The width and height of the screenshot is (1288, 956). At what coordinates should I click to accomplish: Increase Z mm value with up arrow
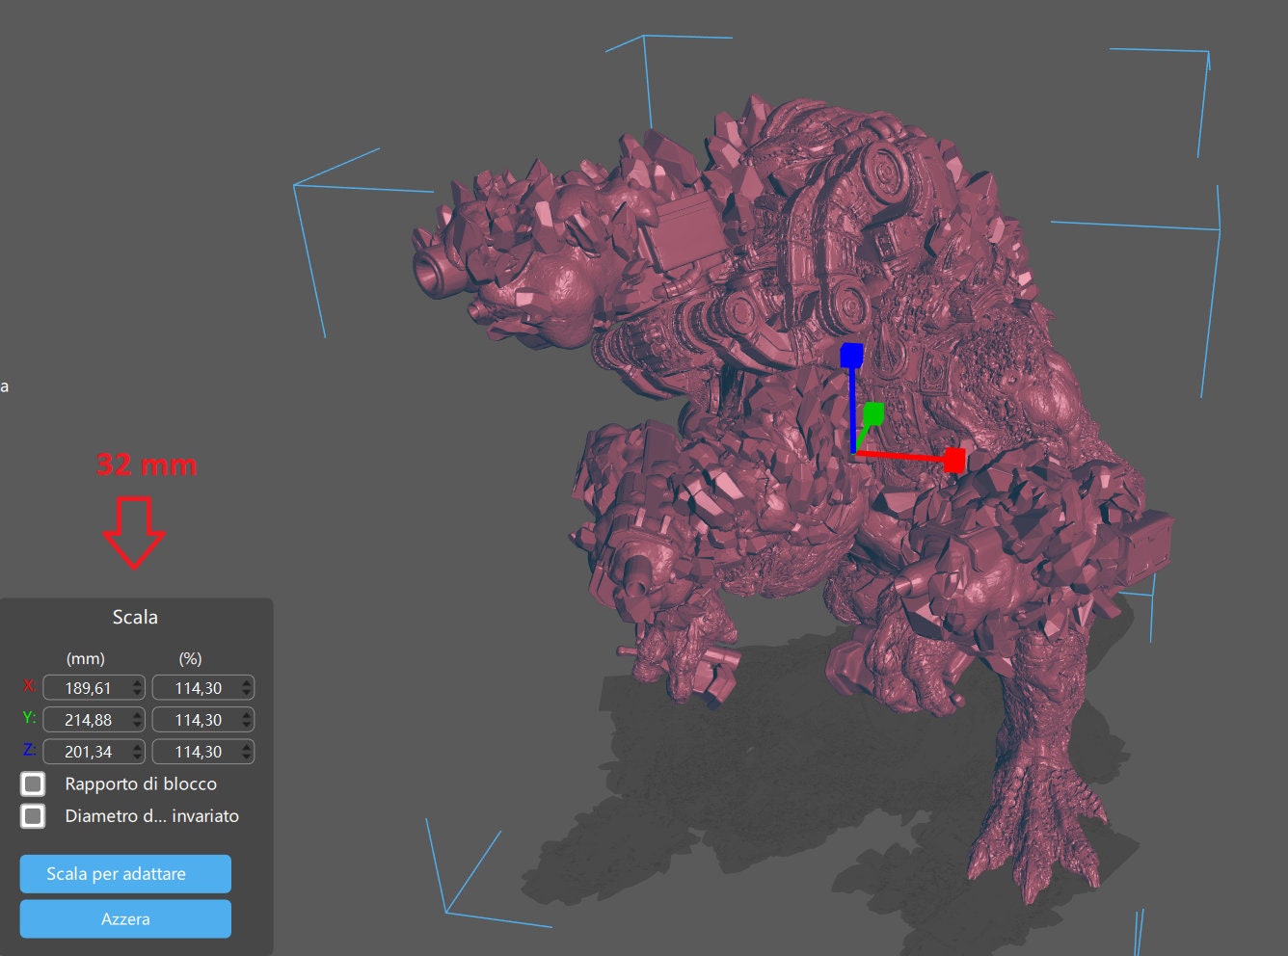tap(137, 746)
